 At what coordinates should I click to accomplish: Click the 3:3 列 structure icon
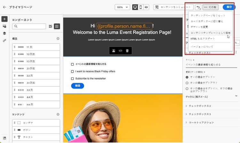click(x=21, y=90)
